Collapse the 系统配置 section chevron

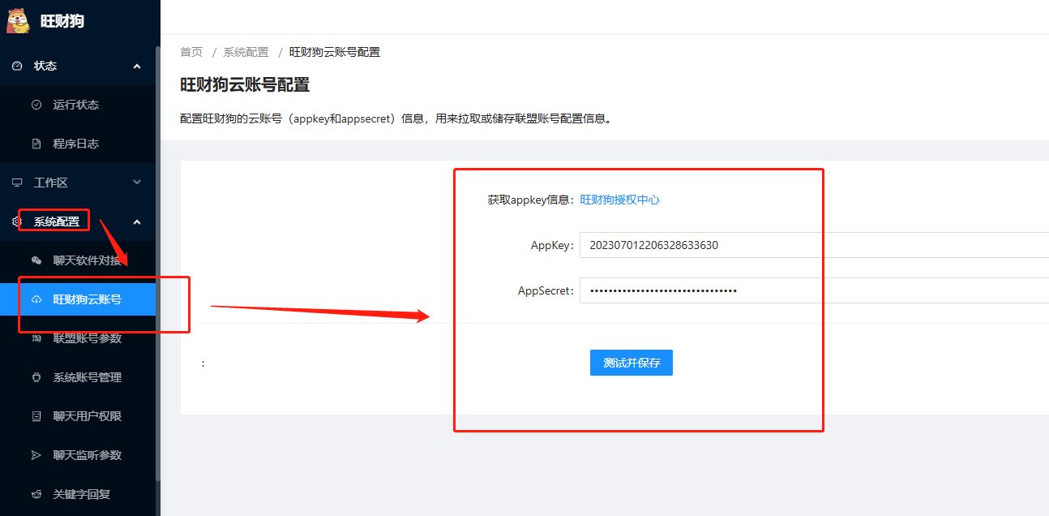pyautogui.click(x=137, y=221)
